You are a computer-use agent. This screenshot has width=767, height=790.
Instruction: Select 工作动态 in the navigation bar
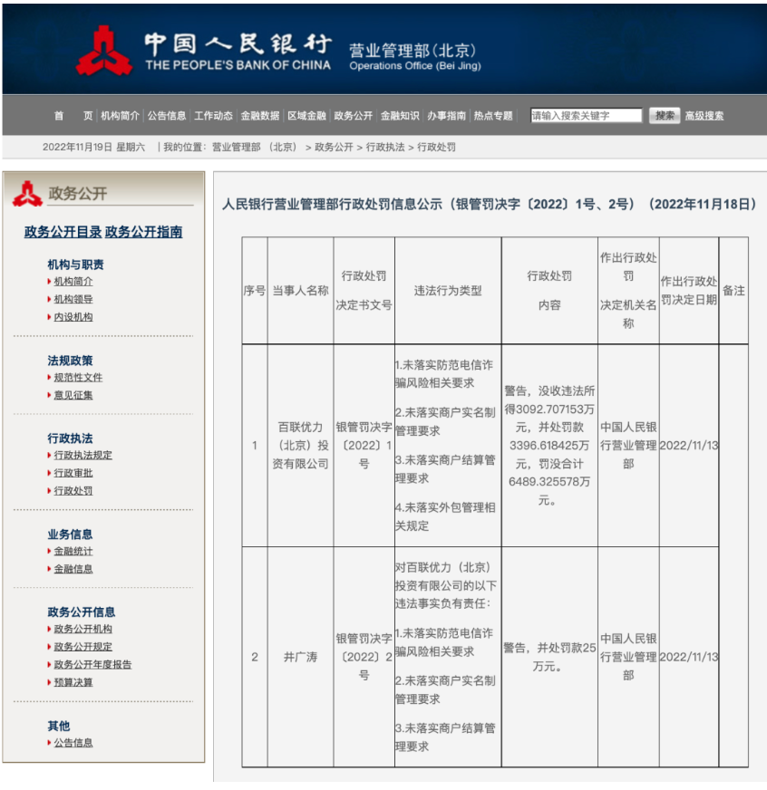pos(213,116)
